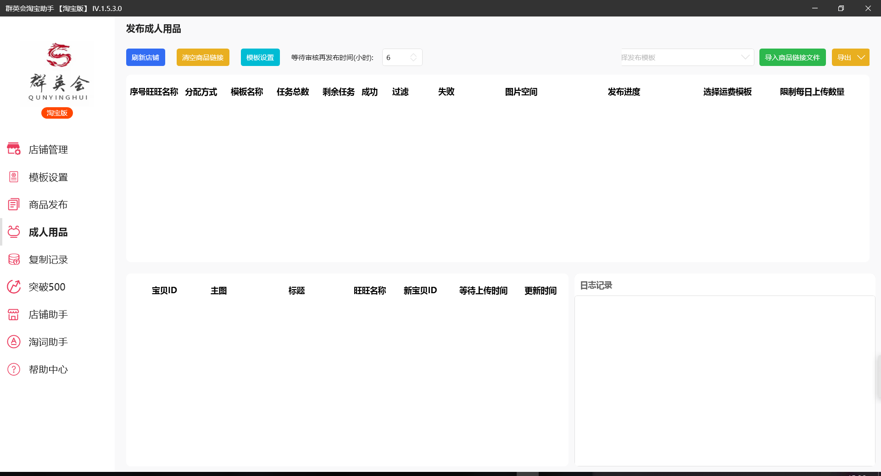Click the wait-hours input field showing 6
This screenshot has height=476, width=881.
coord(396,57)
